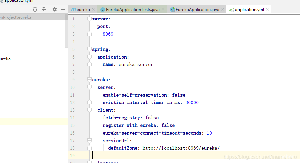Screen dimensions: 300x163
Task: Click the runnable class icon on EurekaApplication tab
Action: (172, 10)
